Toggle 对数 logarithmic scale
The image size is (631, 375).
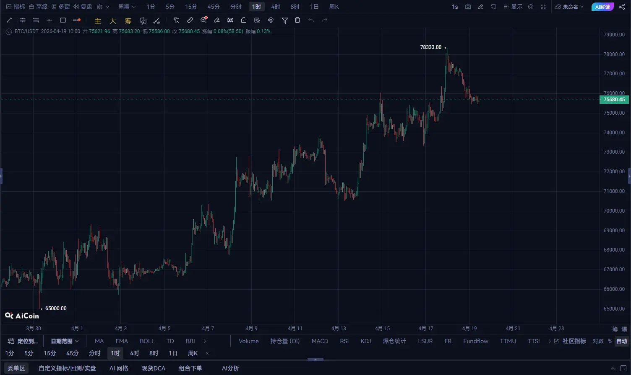point(598,341)
